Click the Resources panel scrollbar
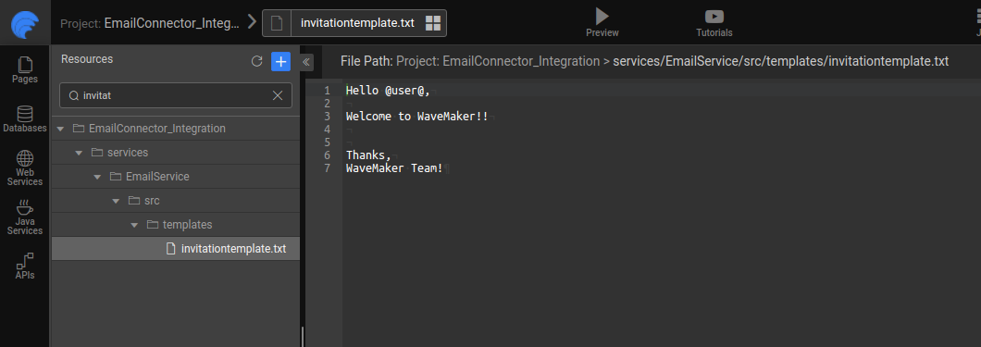 302,337
